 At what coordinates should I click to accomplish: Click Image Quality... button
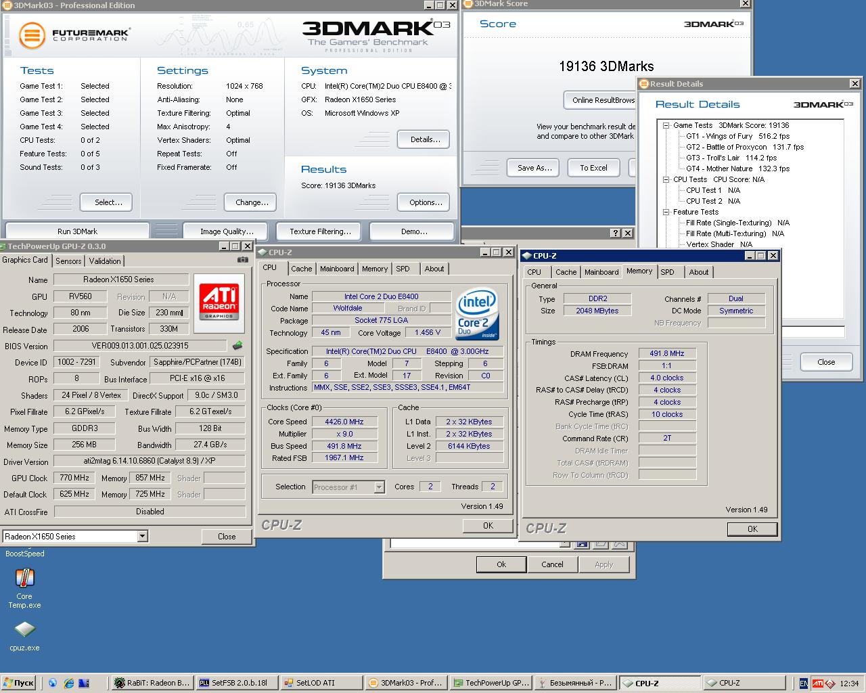coord(227,231)
